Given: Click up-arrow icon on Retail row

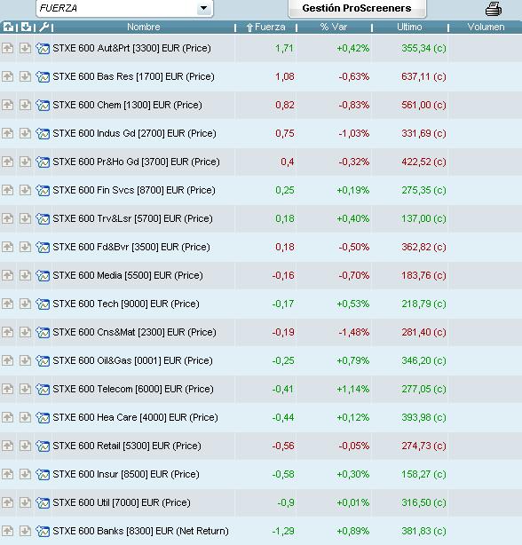Looking at the screenshot, I should [x=7, y=446].
